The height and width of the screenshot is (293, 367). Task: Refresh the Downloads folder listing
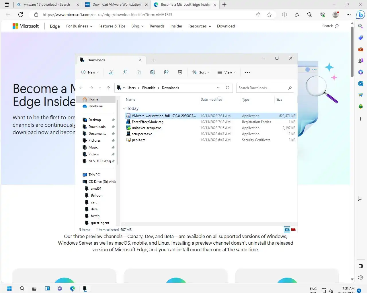[x=228, y=88]
